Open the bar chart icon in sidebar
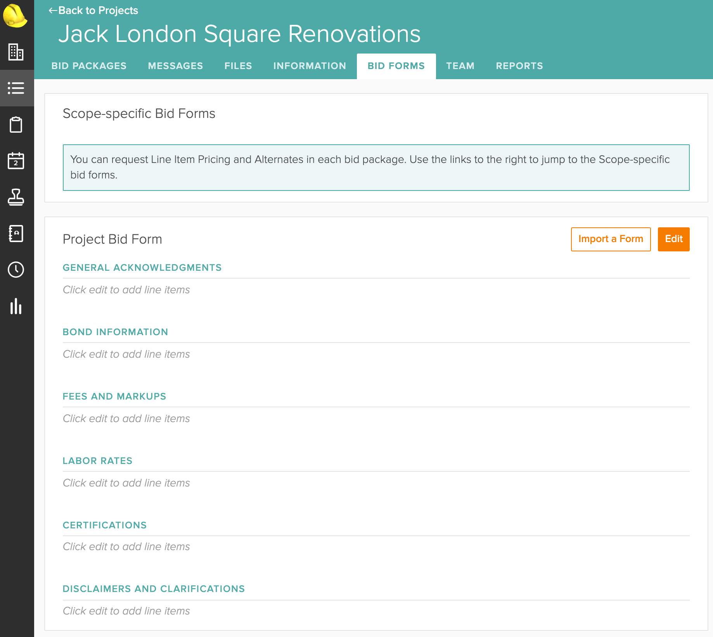 point(16,306)
